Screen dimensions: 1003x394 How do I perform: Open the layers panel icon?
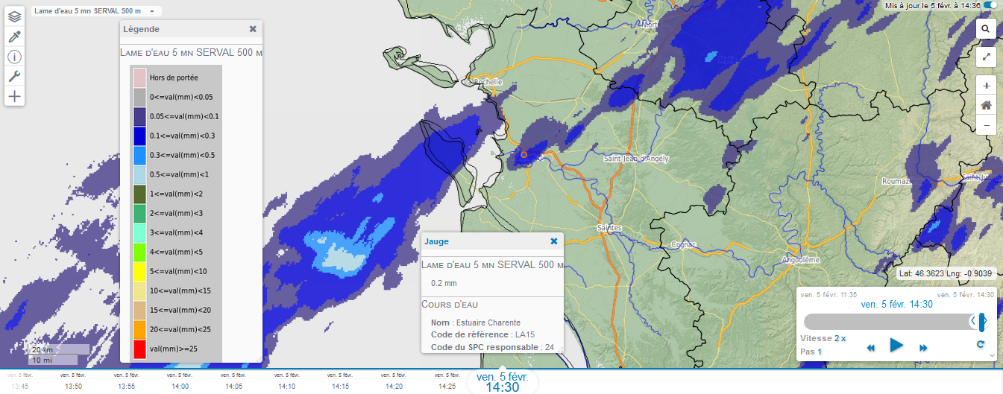click(x=14, y=16)
